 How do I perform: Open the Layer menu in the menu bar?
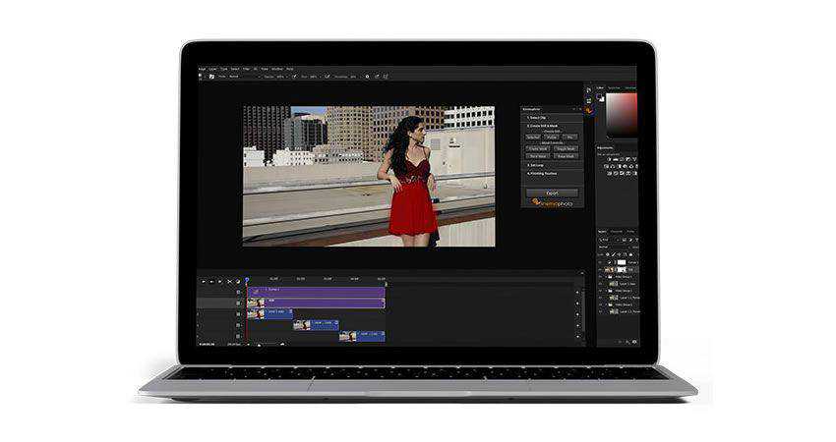213,69
